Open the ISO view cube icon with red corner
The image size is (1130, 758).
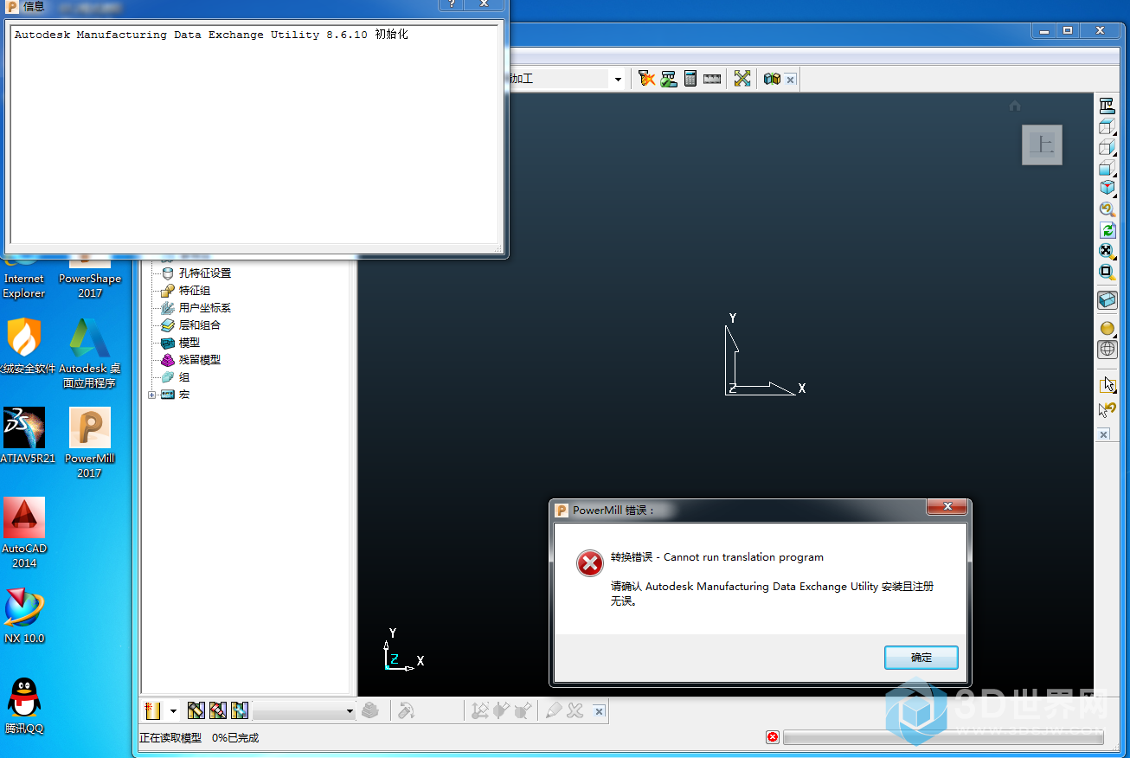(1108, 187)
